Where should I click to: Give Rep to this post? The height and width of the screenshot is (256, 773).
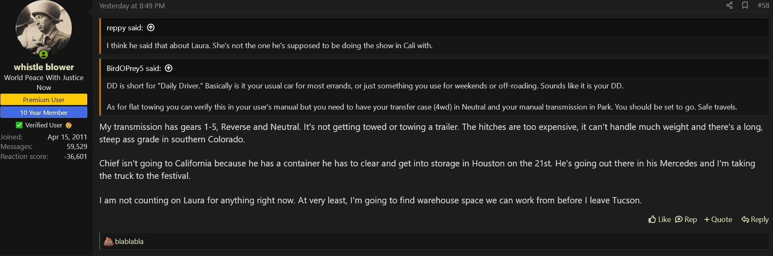pyautogui.click(x=686, y=219)
